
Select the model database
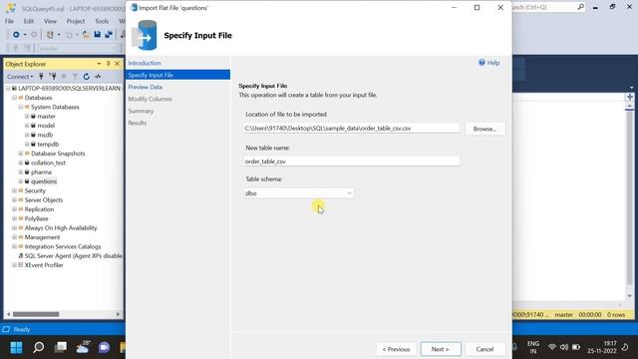tap(46, 126)
